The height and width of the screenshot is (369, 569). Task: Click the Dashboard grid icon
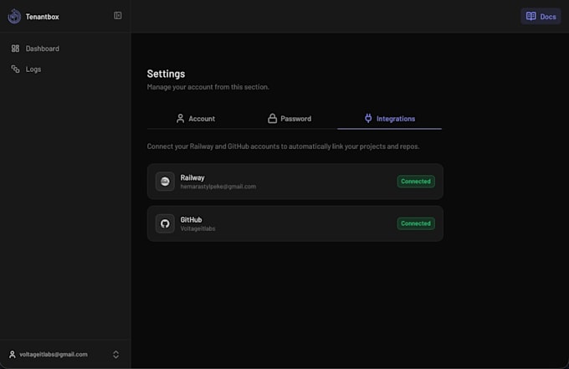(x=15, y=49)
